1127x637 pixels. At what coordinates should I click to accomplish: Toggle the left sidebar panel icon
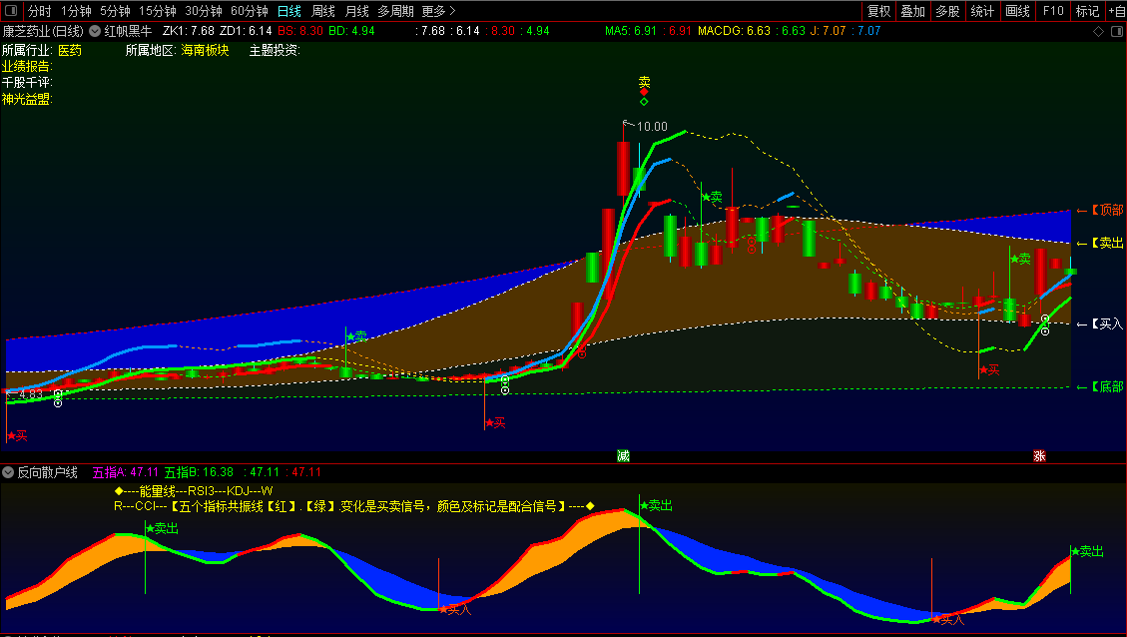click(x=11, y=11)
